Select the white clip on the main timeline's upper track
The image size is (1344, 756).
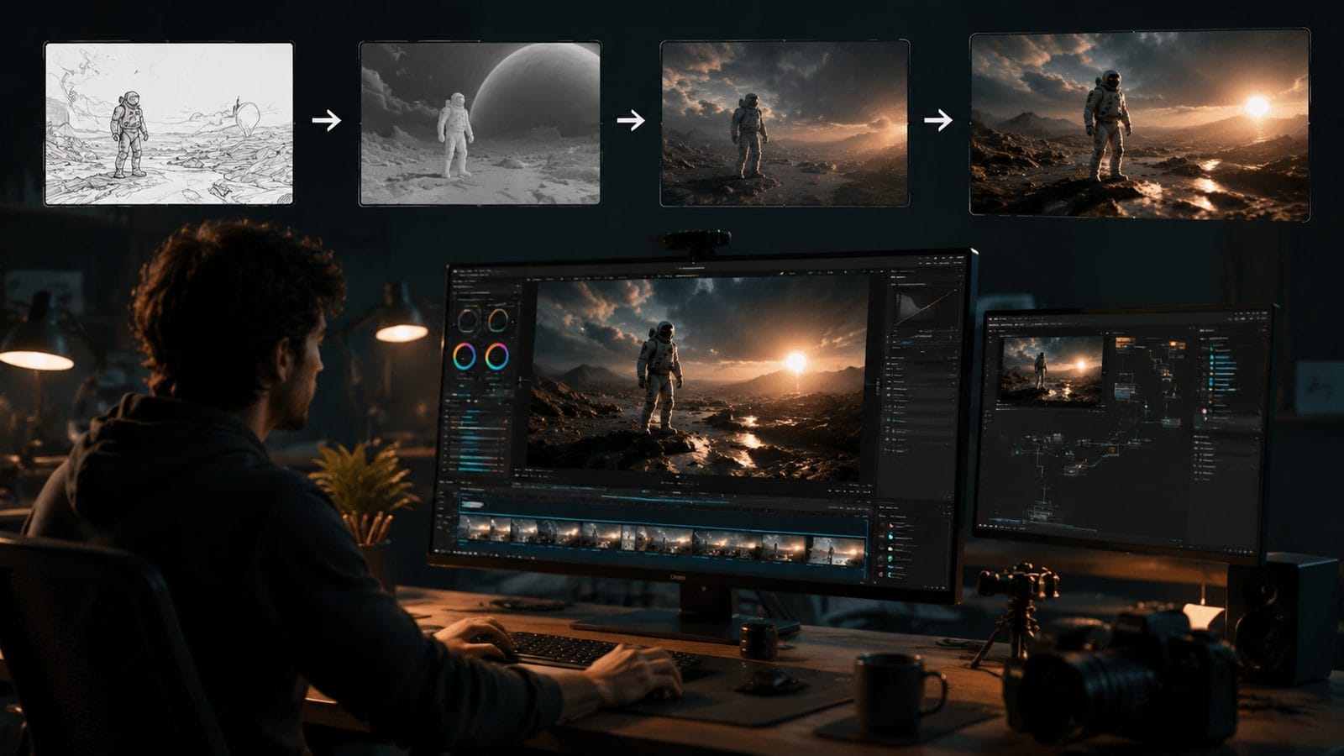472,505
